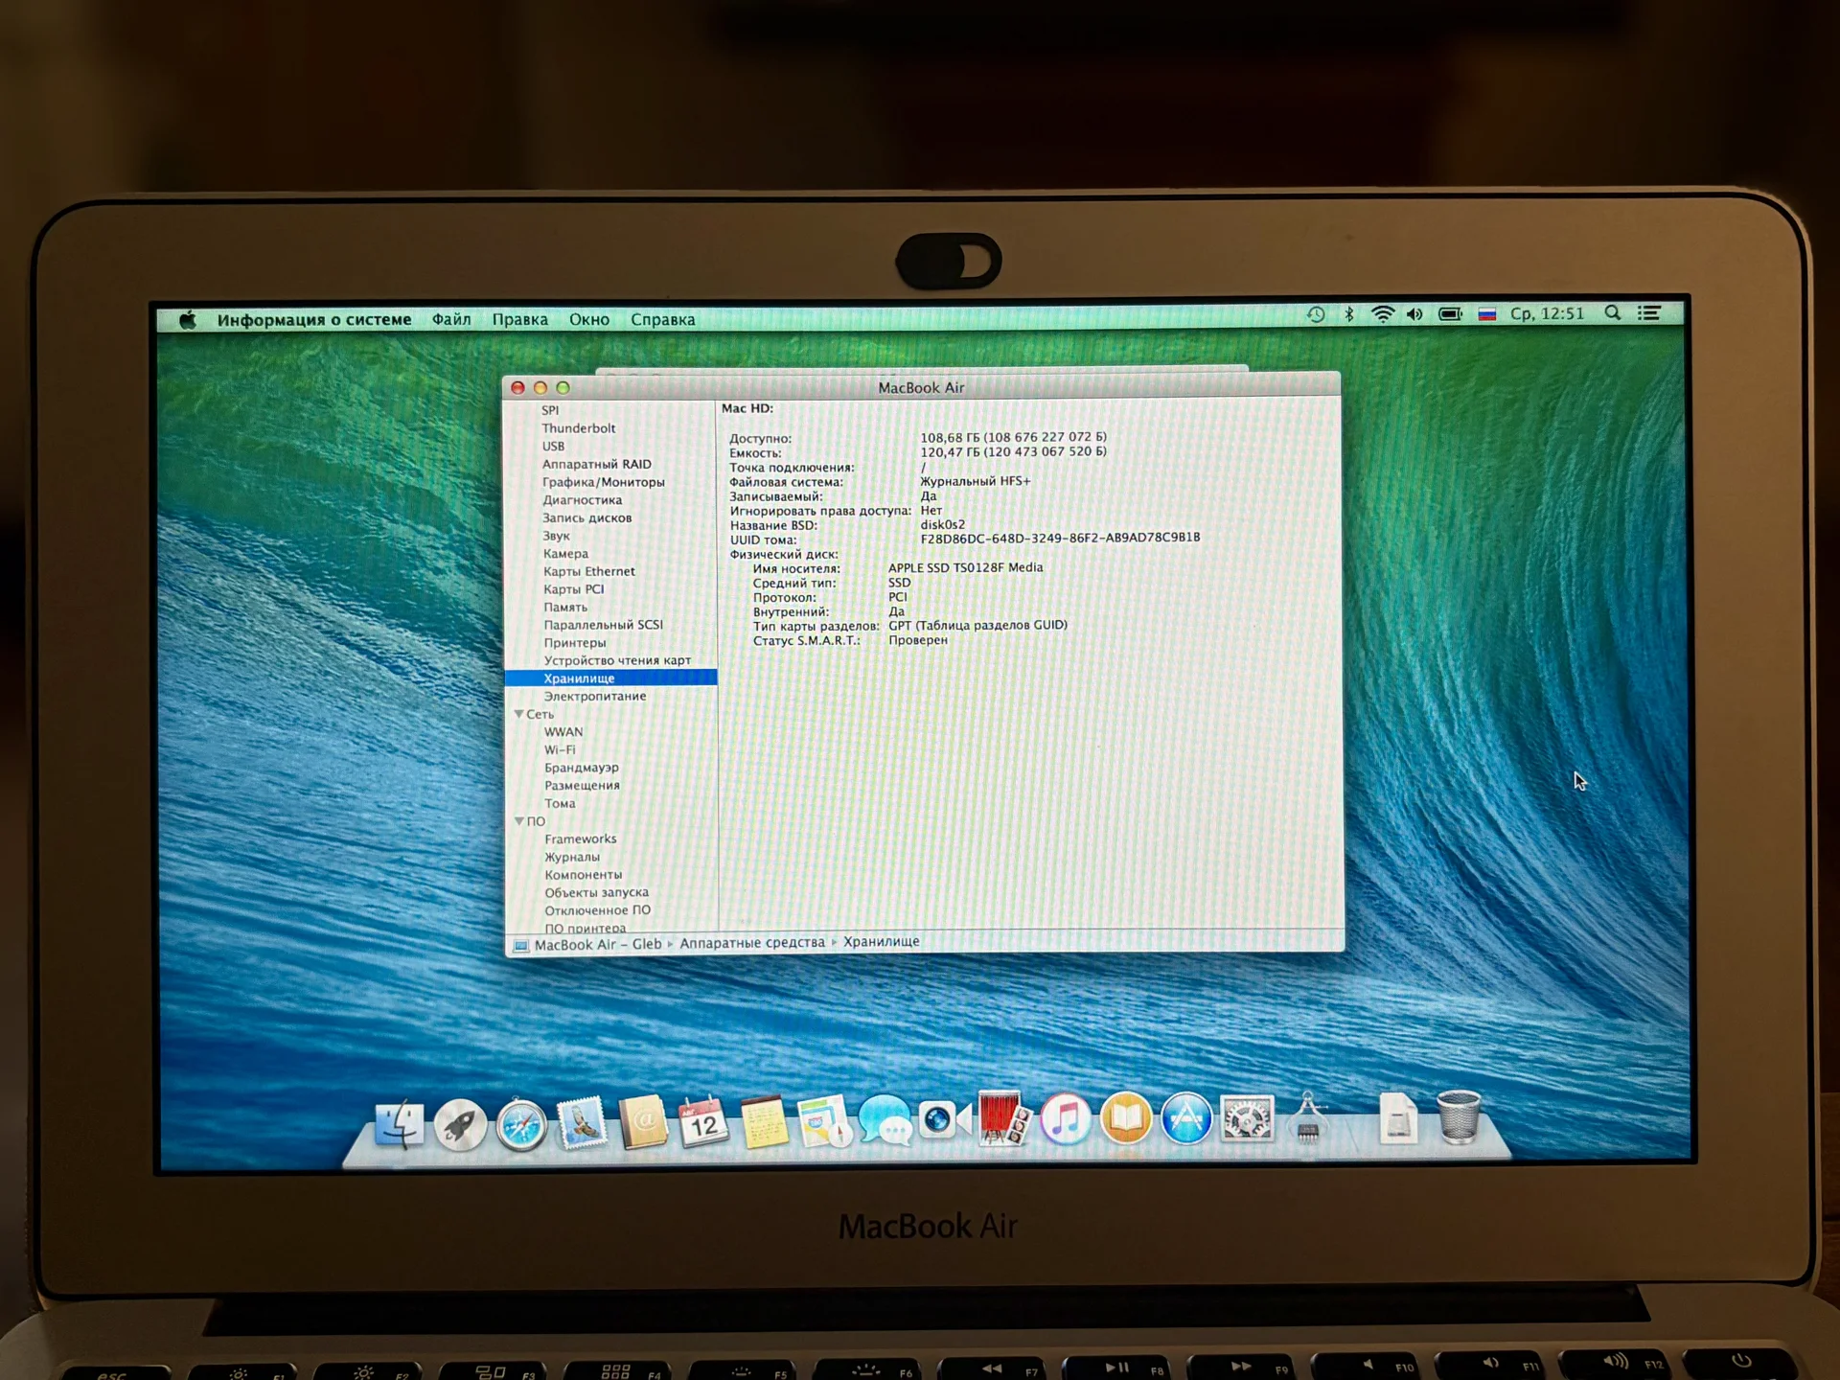Viewport: 1840px width, 1380px height.
Task: Click System Information chip icon in Dock
Action: [1308, 1118]
